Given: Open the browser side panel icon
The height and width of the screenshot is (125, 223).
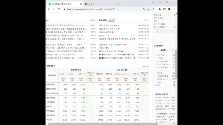Looking at the screenshot, I should pyautogui.click(x=164, y=9).
